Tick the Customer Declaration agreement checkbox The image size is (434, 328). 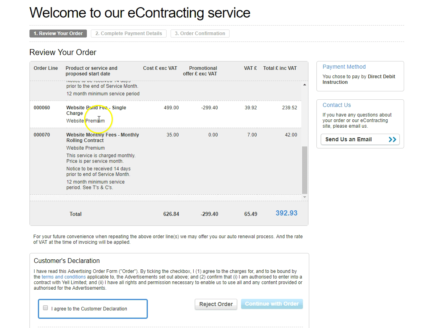[45, 308]
